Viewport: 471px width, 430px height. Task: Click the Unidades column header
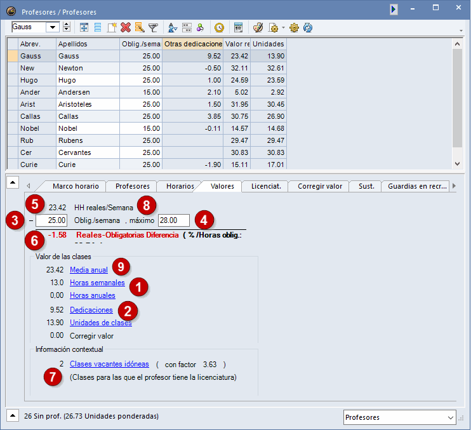click(269, 44)
